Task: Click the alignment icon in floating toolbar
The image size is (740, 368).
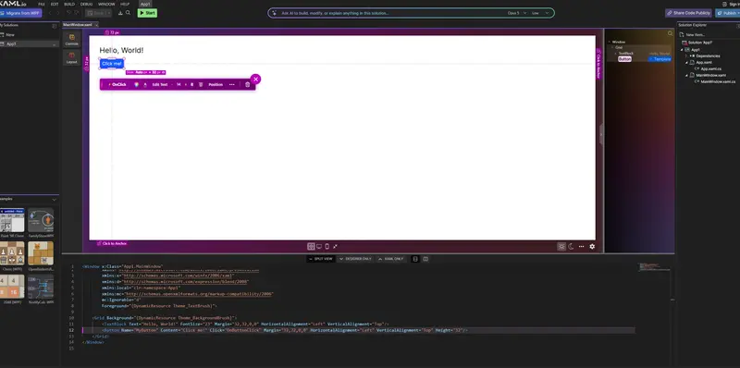Action: (201, 84)
